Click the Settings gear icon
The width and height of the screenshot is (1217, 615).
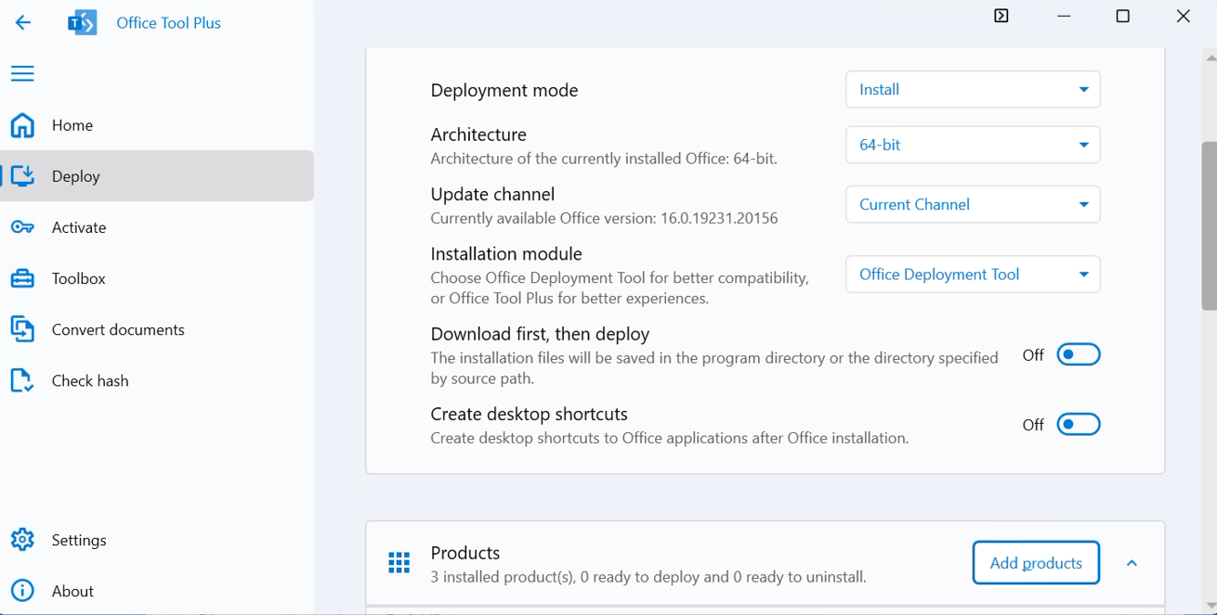(22, 540)
